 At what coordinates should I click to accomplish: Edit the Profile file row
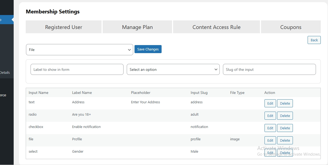coord(270,140)
